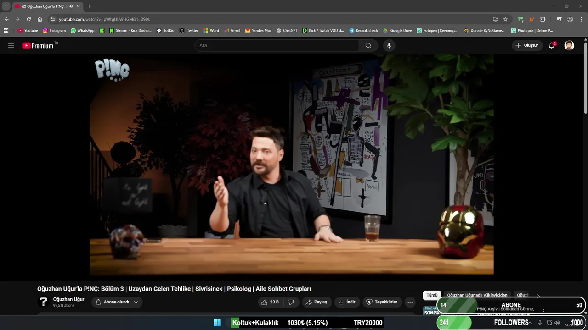
Task: Select the Tümü filter chip
Action: [432, 295]
